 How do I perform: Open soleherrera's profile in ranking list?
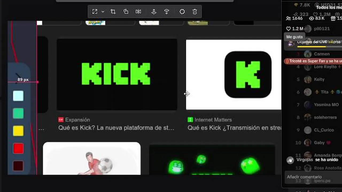[325, 117]
